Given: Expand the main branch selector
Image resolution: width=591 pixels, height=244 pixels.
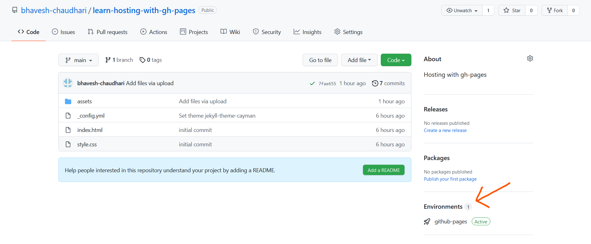Looking at the screenshot, I should click(x=78, y=60).
